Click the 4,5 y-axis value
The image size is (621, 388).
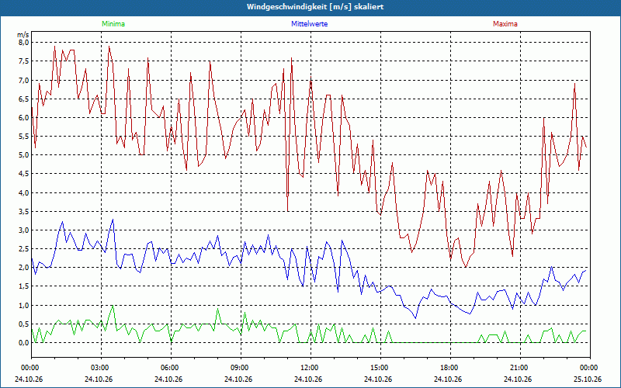pos(24,173)
